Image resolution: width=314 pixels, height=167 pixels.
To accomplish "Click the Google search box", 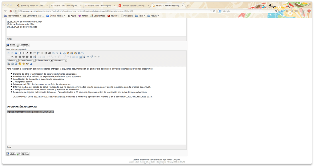I will [x=248, y=11].
